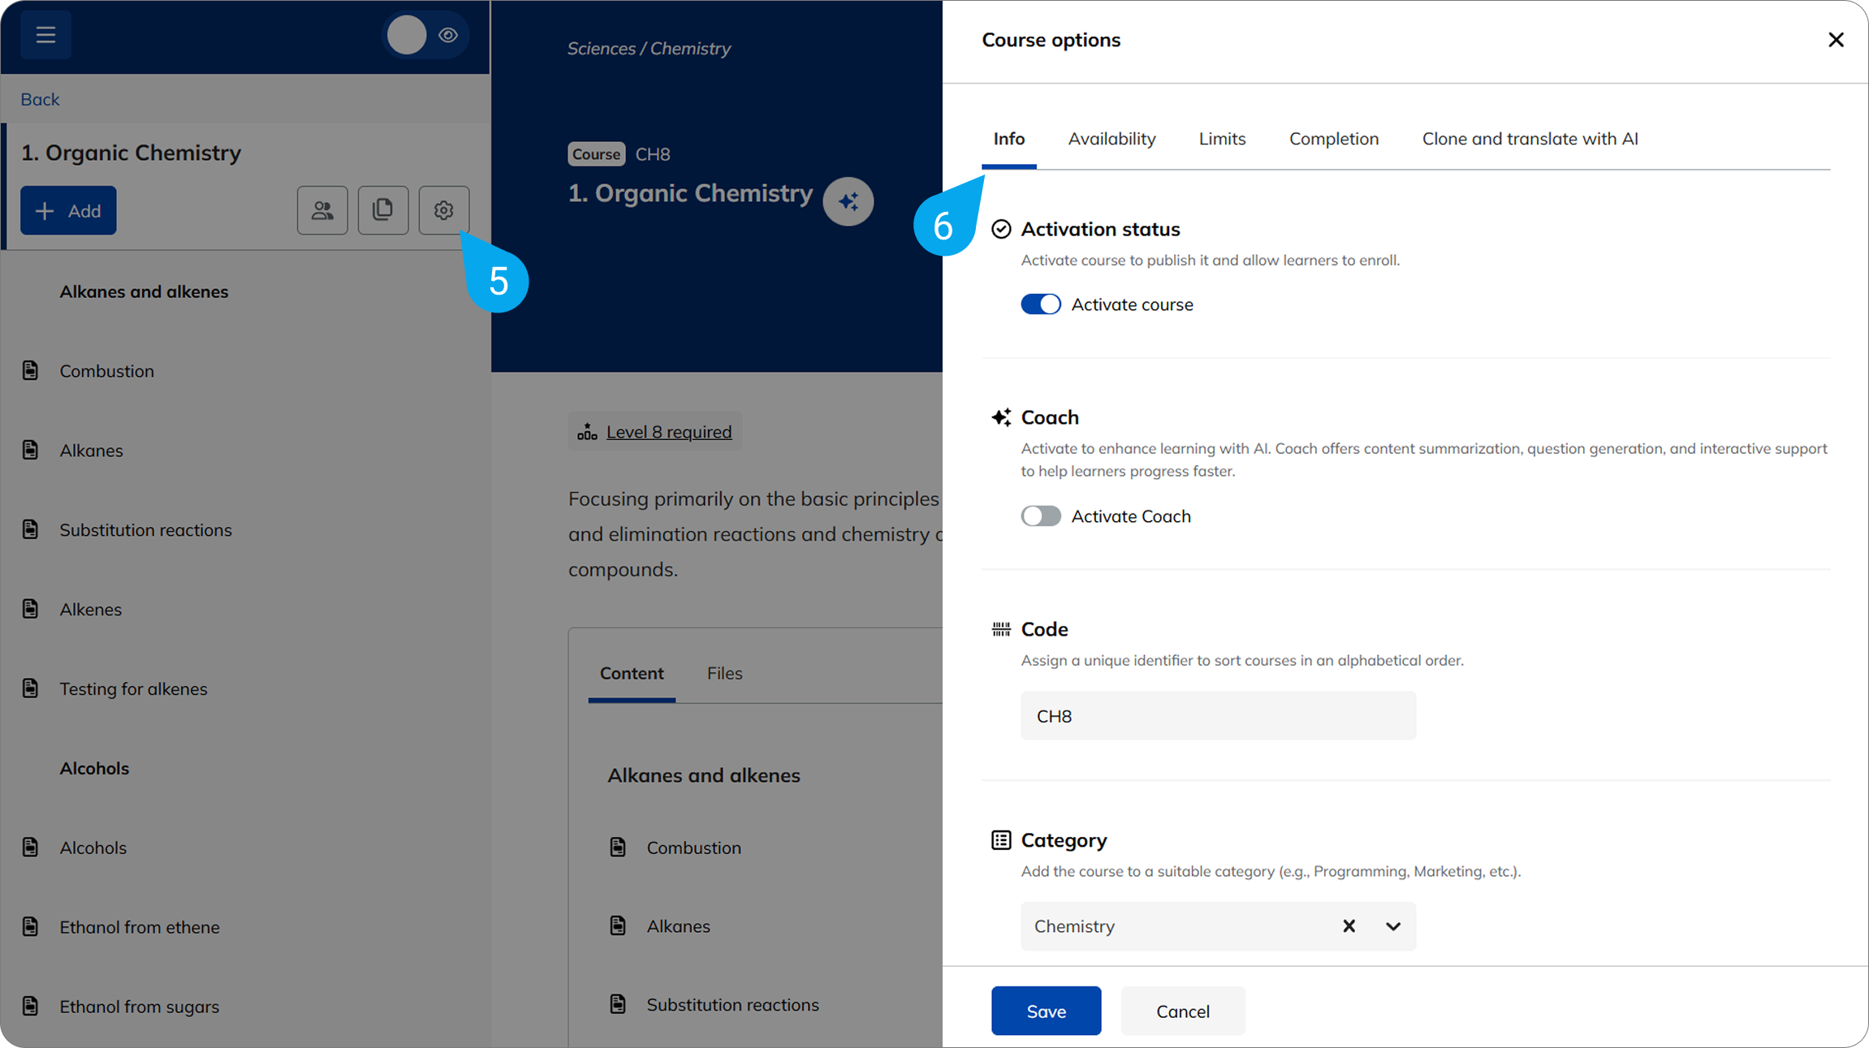Click the Alcohols unit document icon
Screen dimensions: 1869x1048
[x=31, y=847]
